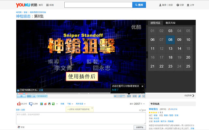Collapse the episode list arrow
209x130 pixels.
pos(193,96)
